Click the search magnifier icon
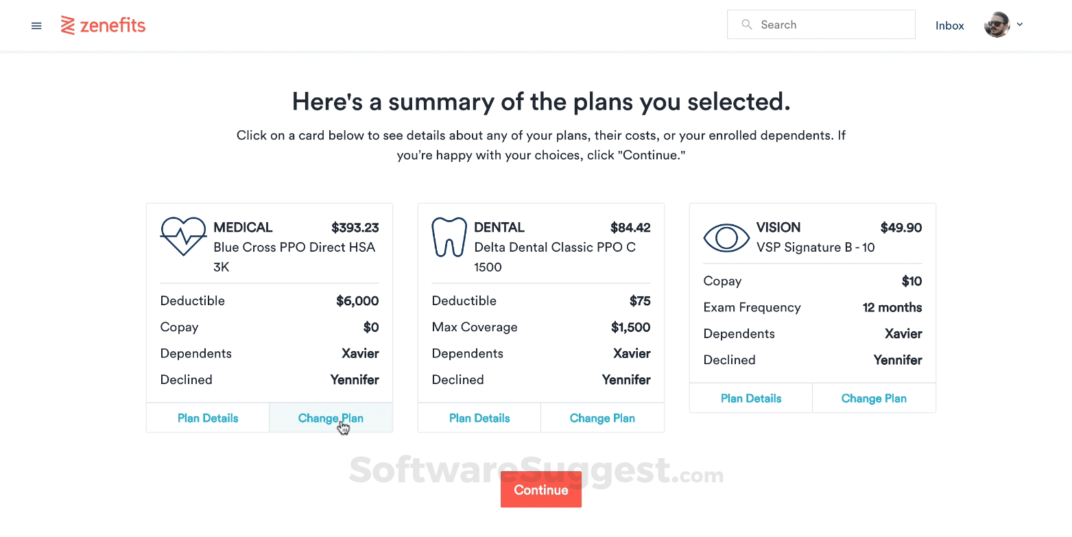Screen dimensions: 1072x537 747,25
